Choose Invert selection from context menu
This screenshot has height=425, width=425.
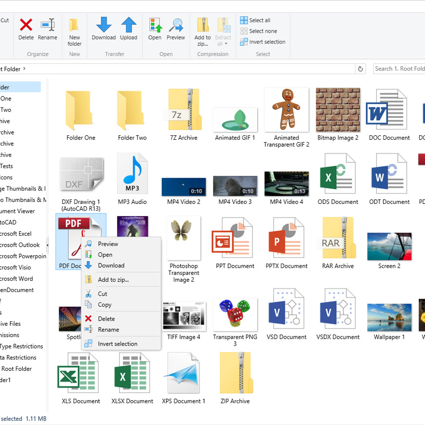click(121, 344)
